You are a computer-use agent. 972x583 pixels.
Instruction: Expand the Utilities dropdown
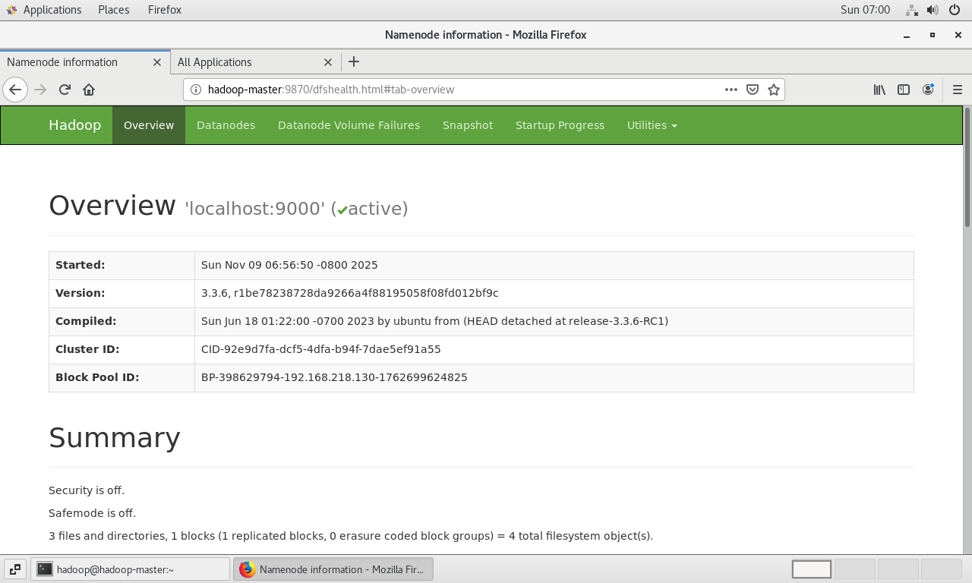[652, 125]
